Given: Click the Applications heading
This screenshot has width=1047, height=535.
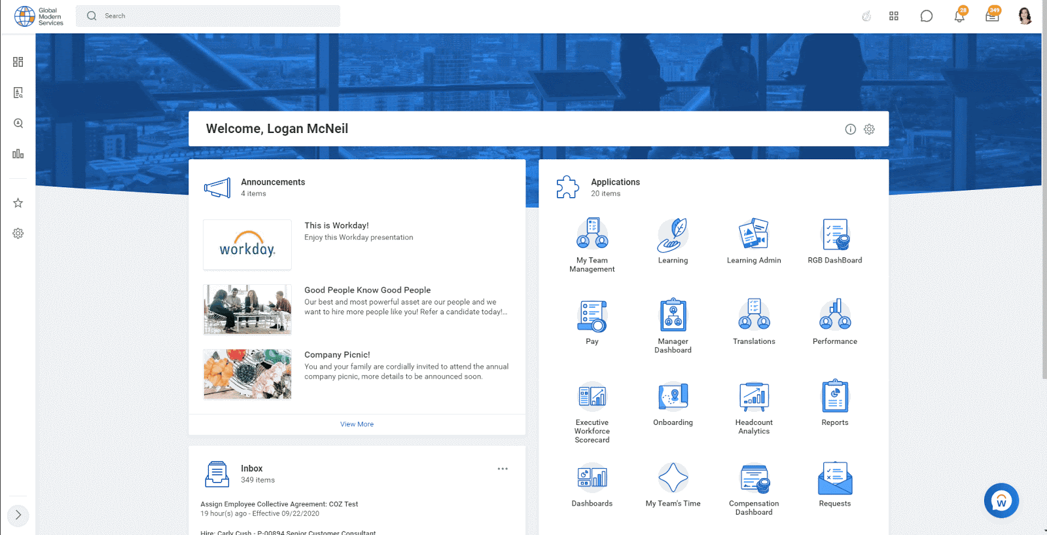Looking at the screenshot, I should click(615, 182).
